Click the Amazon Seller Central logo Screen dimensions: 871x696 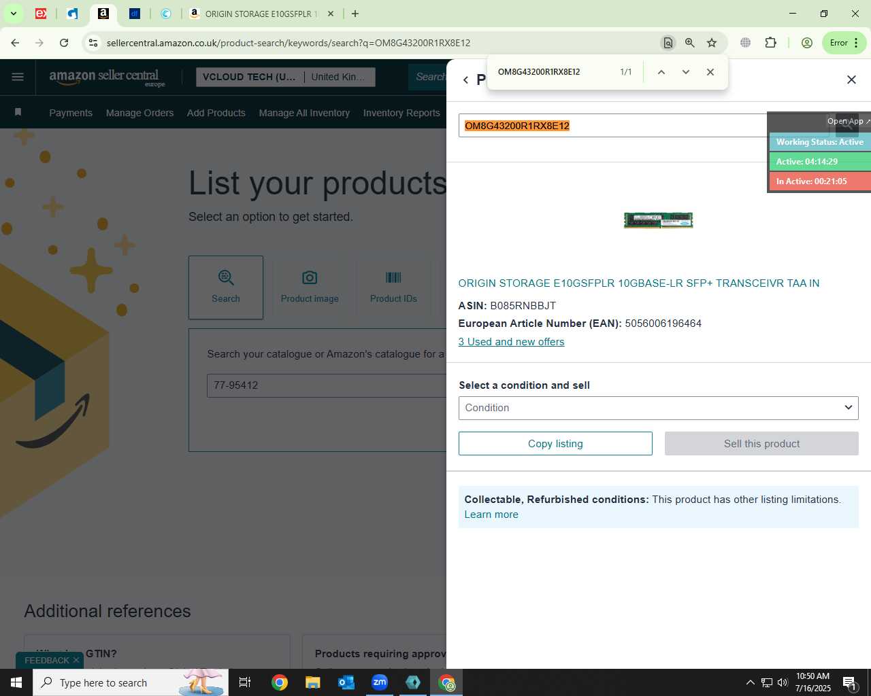(107, 77)
